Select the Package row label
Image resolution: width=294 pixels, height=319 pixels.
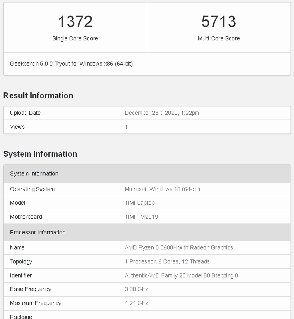(x=21, y=317)
